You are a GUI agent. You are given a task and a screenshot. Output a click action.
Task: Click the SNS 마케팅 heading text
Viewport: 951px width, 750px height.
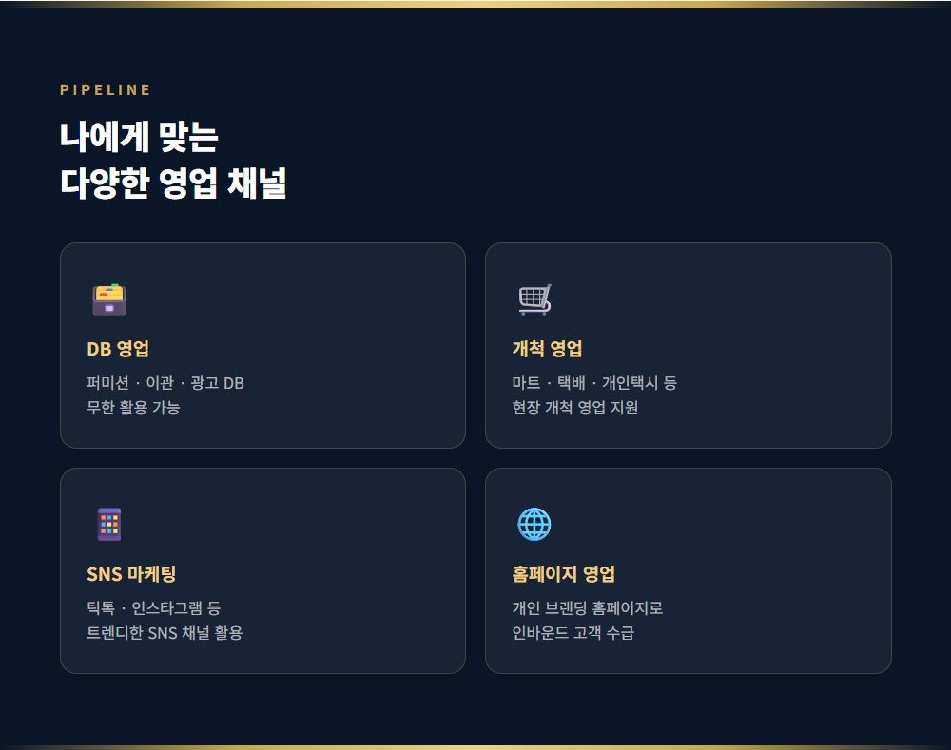coord(130,573)
